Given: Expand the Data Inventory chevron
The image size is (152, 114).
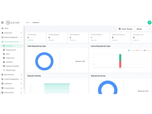Looking at the screenshot, I should pyautogui.click(x=21, y=75).
